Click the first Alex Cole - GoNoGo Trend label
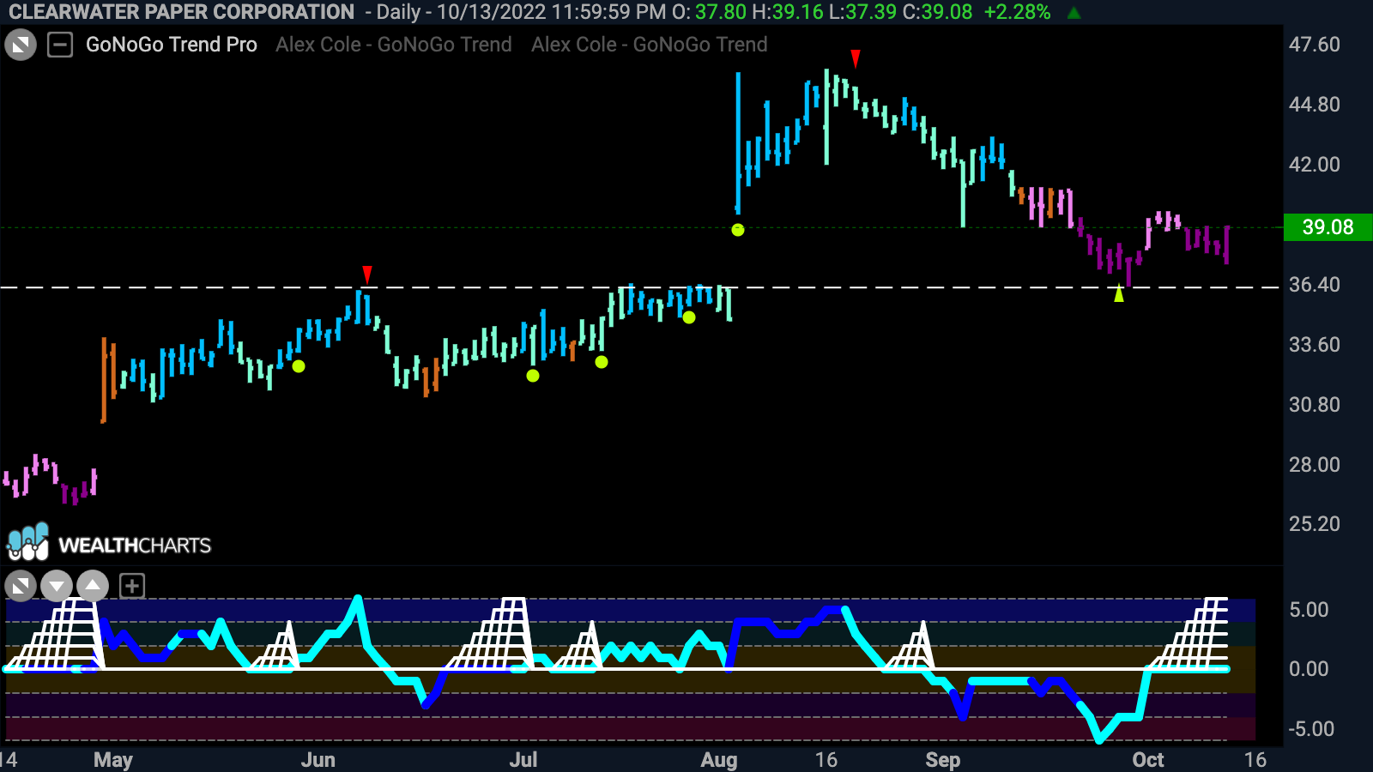This screenshot has height=772, width=1373. pyautogui.click(x=394, y=45)
